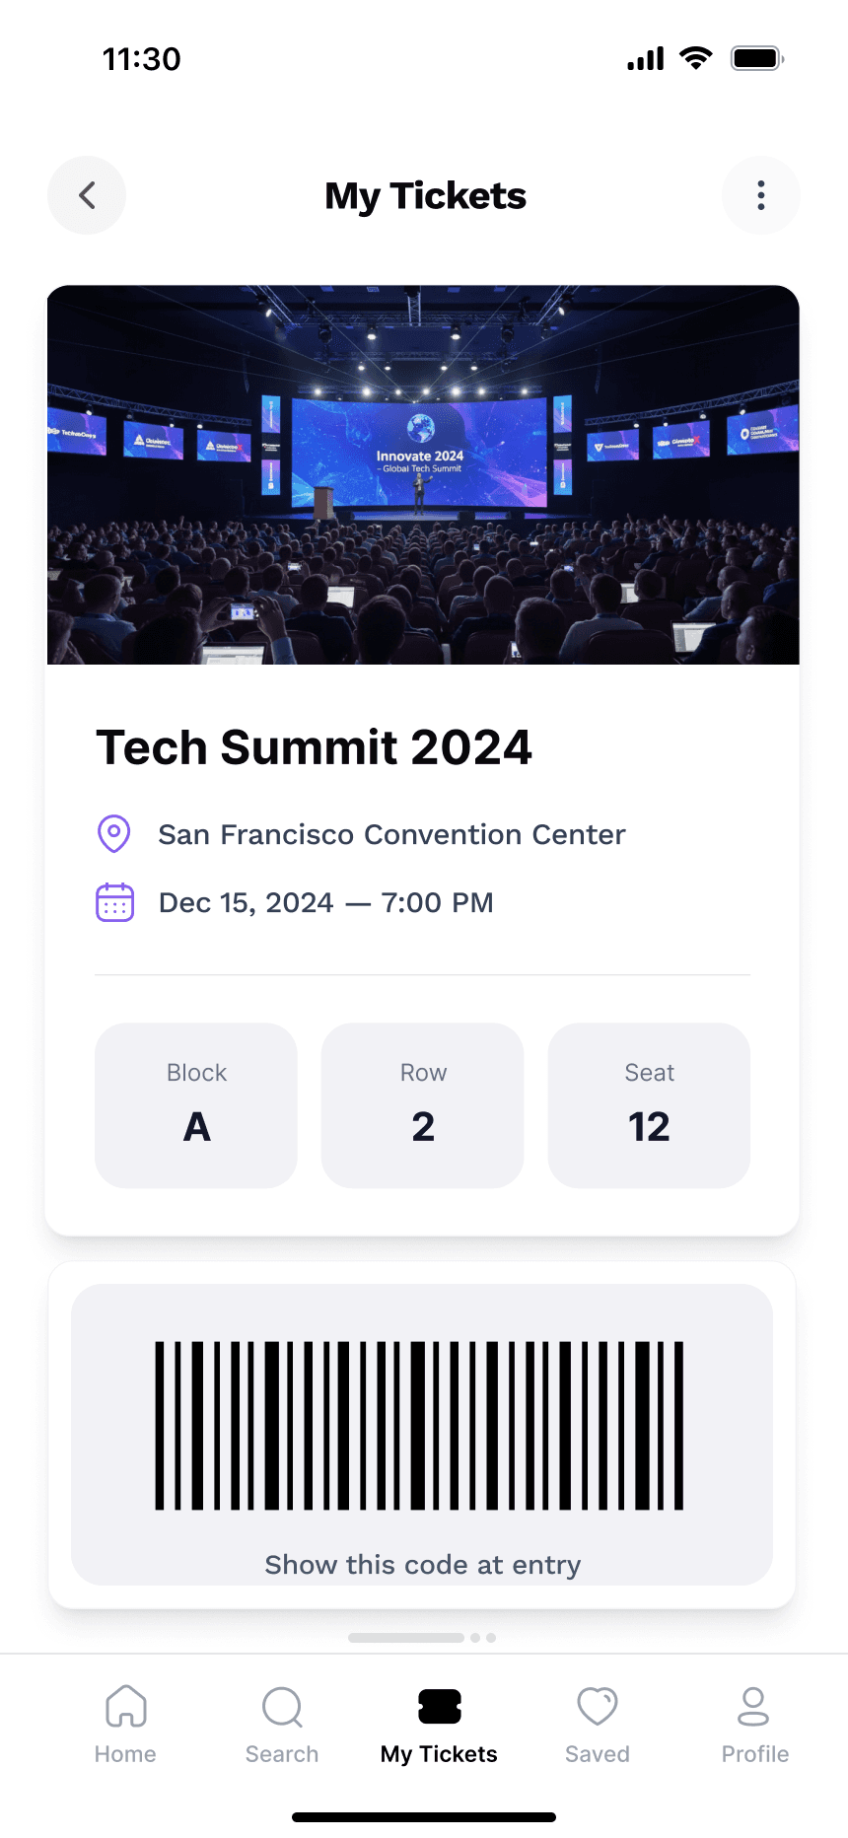Open the Profile person icon
Image resolution: width=848 pixels, height=1838 pixels.
[x=753, y=1706]
